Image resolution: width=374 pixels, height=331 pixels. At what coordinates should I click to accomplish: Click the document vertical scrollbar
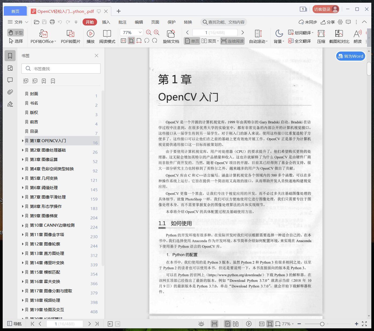[369, 69]
